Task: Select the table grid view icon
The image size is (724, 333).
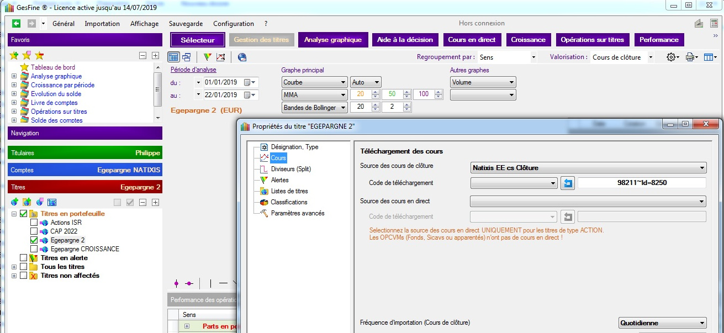Action: [x=173, y=57]
